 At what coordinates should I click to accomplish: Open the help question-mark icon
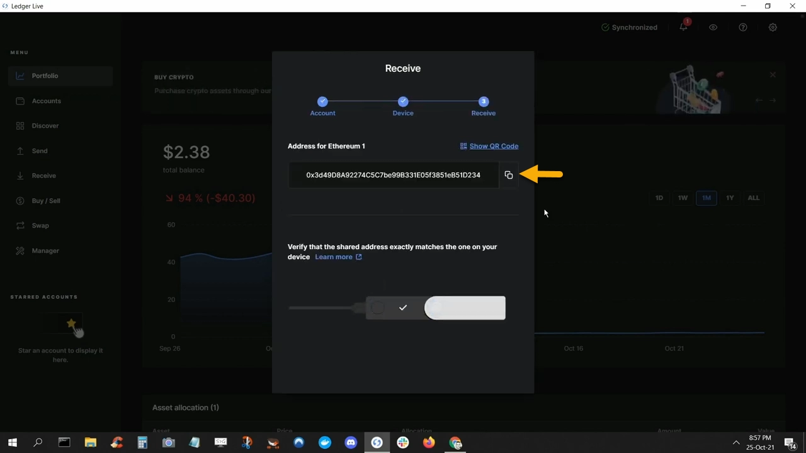[x=743, y=28]
